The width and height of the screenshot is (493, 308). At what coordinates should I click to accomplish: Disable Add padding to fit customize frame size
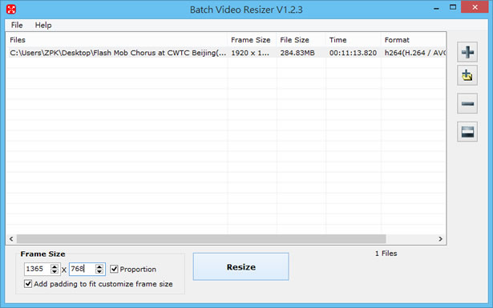[x=28, y=284]
